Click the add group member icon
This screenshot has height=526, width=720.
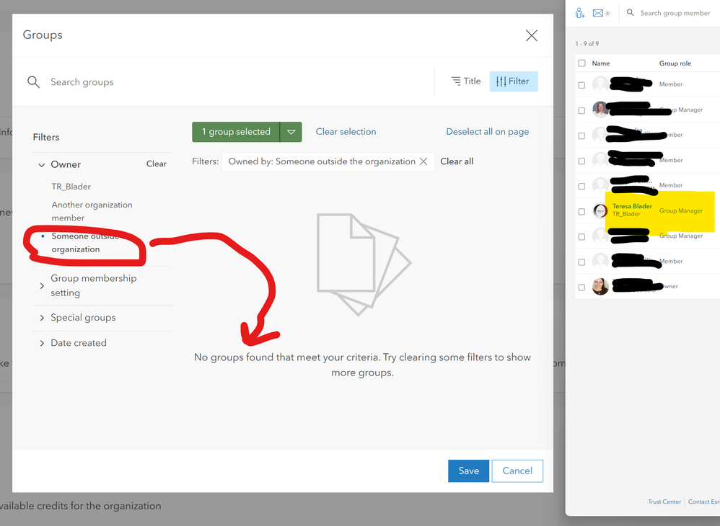point(580,13)
